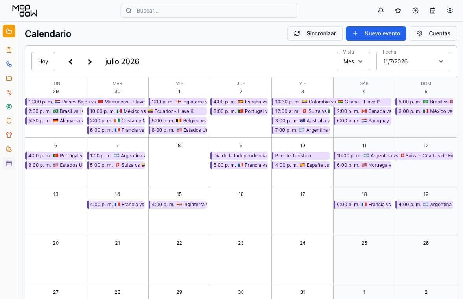Open the Puente Turístico event

click(x=301, y=155)
